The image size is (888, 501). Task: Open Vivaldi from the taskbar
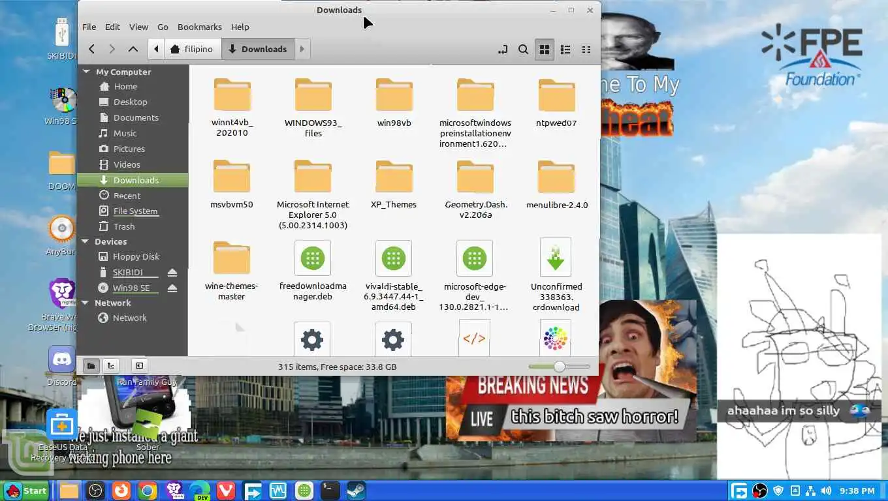point(226,491)
